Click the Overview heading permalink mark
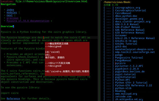Screen dimensions: 159x101 14,26
